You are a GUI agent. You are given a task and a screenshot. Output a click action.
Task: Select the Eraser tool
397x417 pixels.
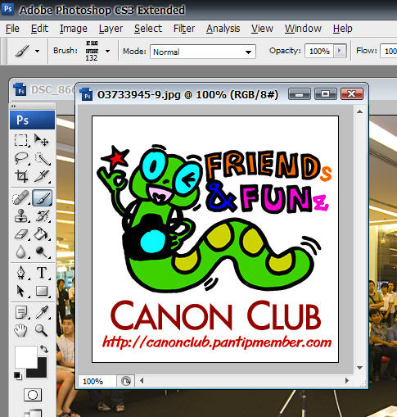[21, 234]
